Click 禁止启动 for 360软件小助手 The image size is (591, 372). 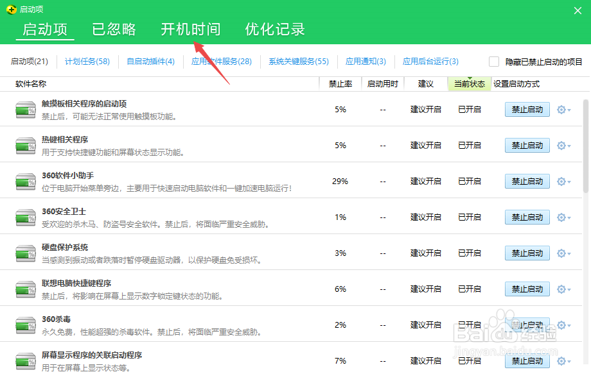pos(527,182)
